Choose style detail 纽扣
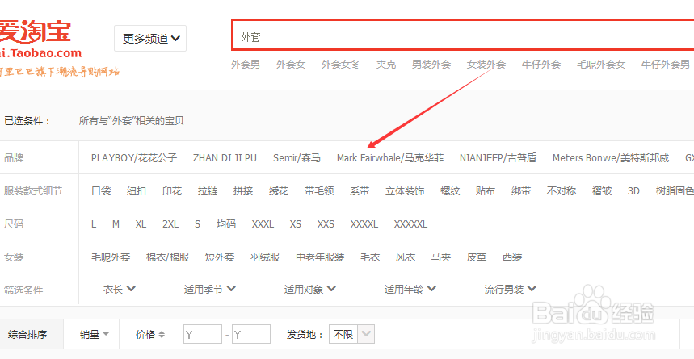 point(137,191)
